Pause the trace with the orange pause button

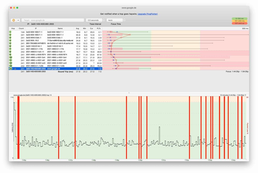point(14,20)
